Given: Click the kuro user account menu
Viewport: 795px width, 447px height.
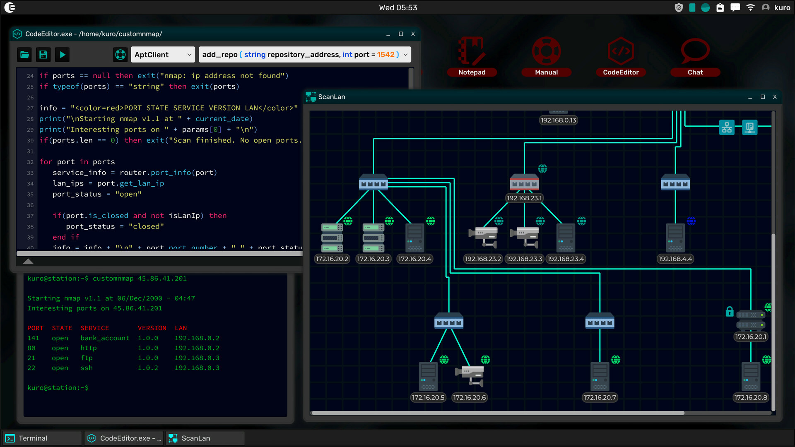Looking at the screenshot, I should coord(776,7).
